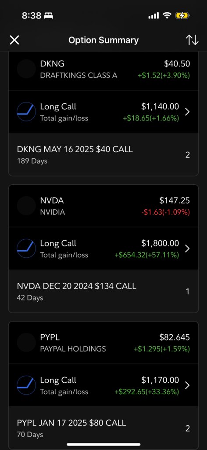Close the Option Summary screen
This screenshot has width=207, height=450.
point(14,40)
